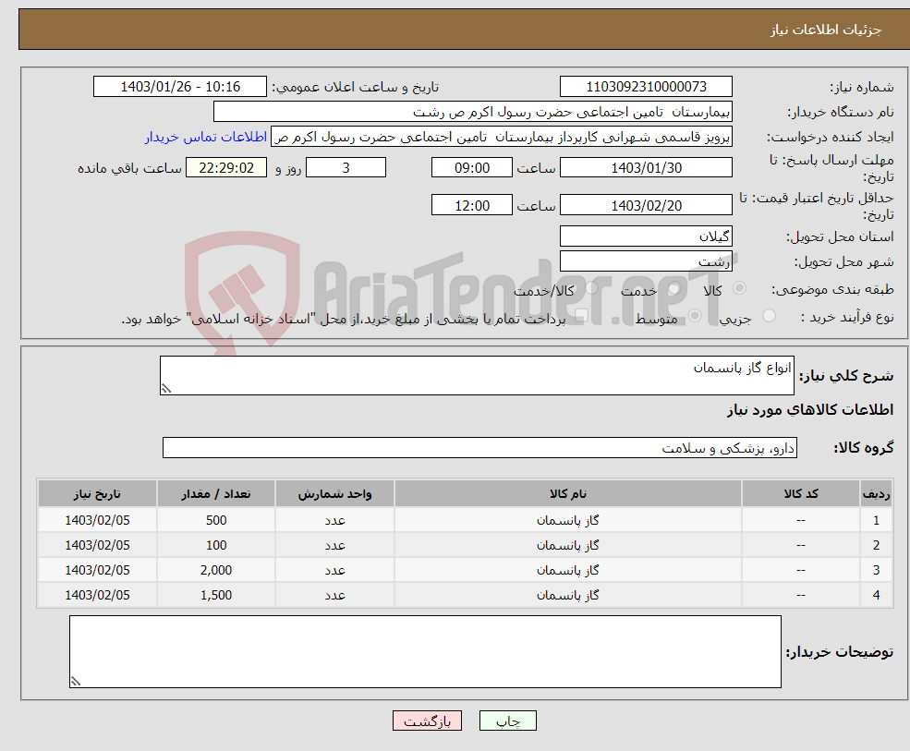910x751 pixels.
Task: Click the بازگشت back button
Action: (x=427, y=721)
